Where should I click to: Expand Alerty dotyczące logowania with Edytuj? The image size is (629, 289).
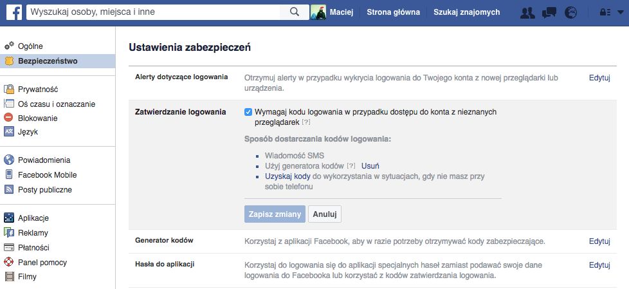(599, 77)
